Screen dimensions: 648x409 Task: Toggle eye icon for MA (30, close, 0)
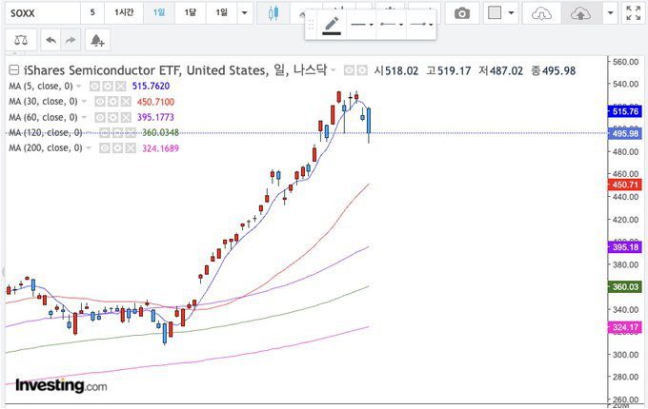click(x=100, y=102)
